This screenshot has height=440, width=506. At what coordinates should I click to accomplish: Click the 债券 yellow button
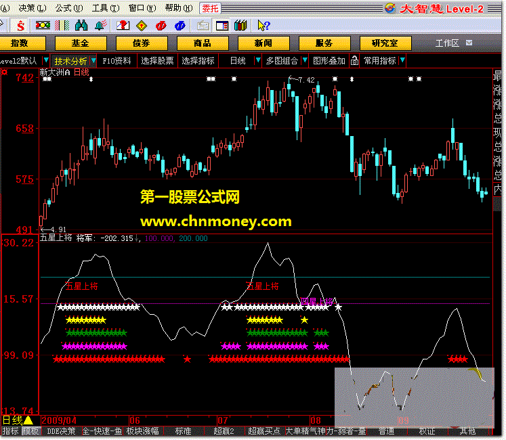(142, 43)
